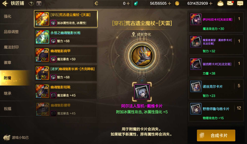Viewport: 247px width, 144px height.
Task: Click the calendar-style icon beside the help icon
Action: pos(39,3)
